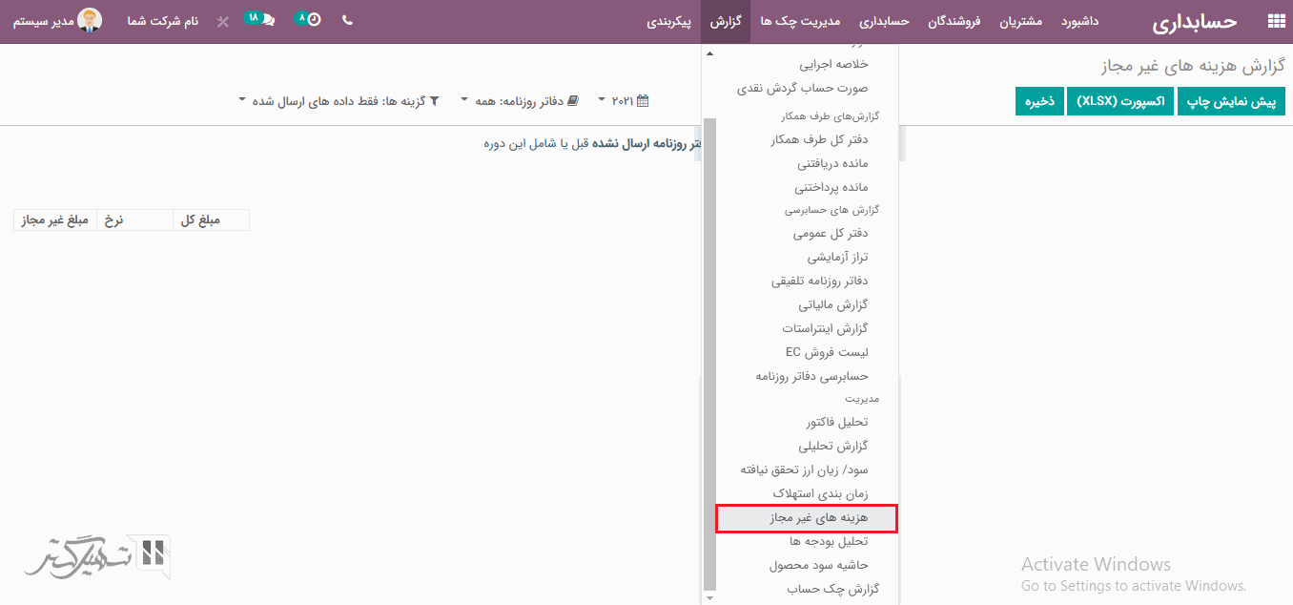Open گزارش مالیاتی from the dropdown list

tap(832, 305)
